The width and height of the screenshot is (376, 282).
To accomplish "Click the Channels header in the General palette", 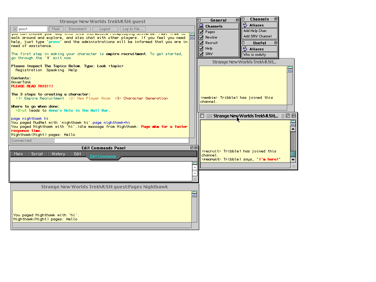I will 218,26.
